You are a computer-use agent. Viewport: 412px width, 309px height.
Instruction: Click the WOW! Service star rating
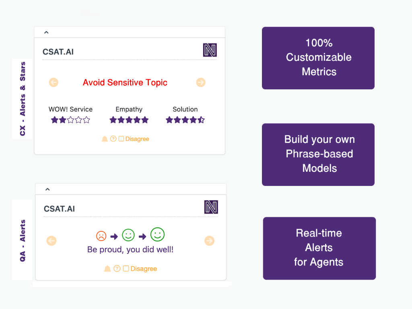coord(70,120)
